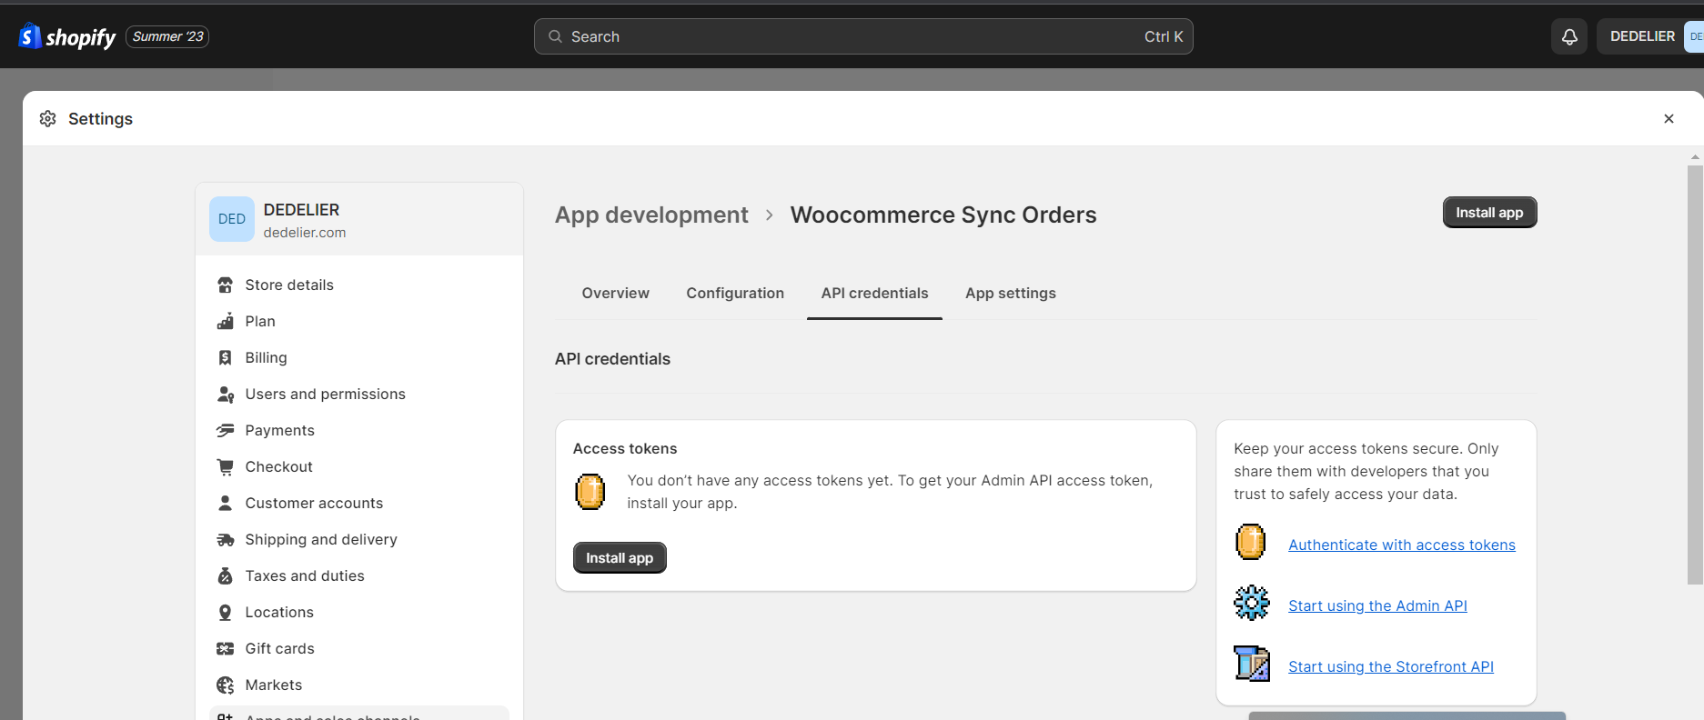Click the Shopify logo in header
The image size is (1704, 720).
pyautogui.click(x=67, y=36)
